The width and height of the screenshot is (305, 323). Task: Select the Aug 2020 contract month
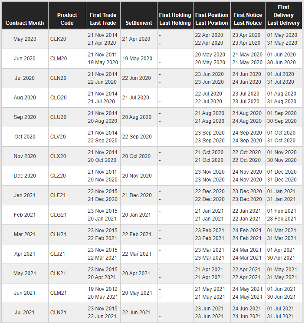25,98
